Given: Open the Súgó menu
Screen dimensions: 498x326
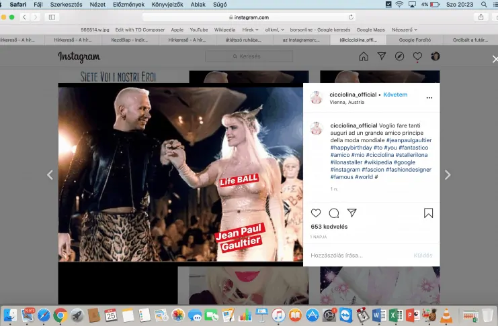Looking at the screenshot, I should pyautogui.click(x=220, y=5).
